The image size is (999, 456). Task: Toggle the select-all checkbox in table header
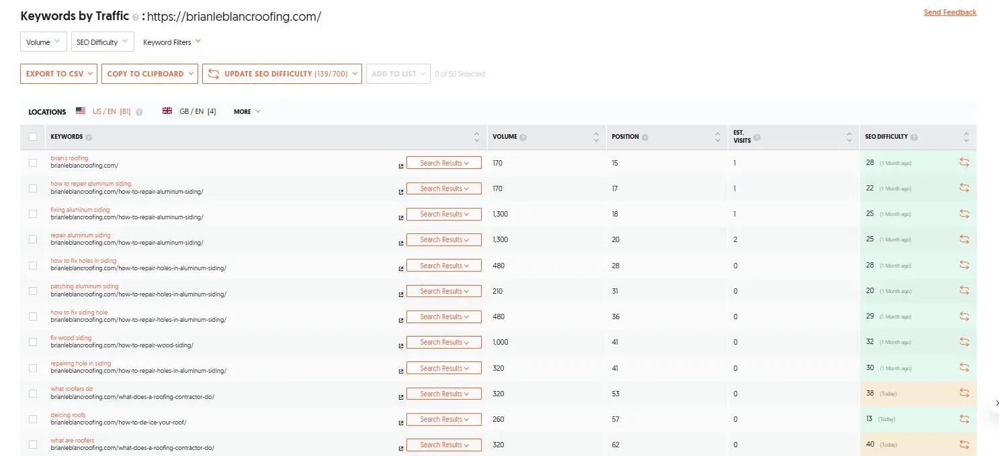[x=33, y=137]
